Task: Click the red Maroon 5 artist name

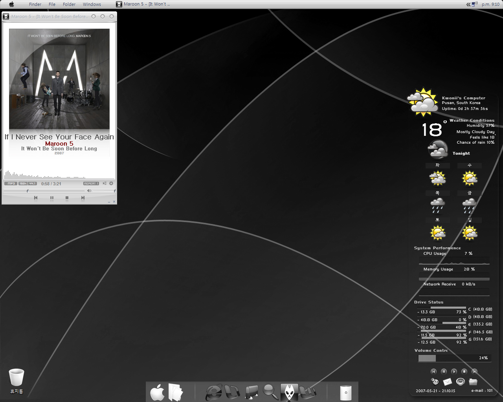Action: coord(59,144)
